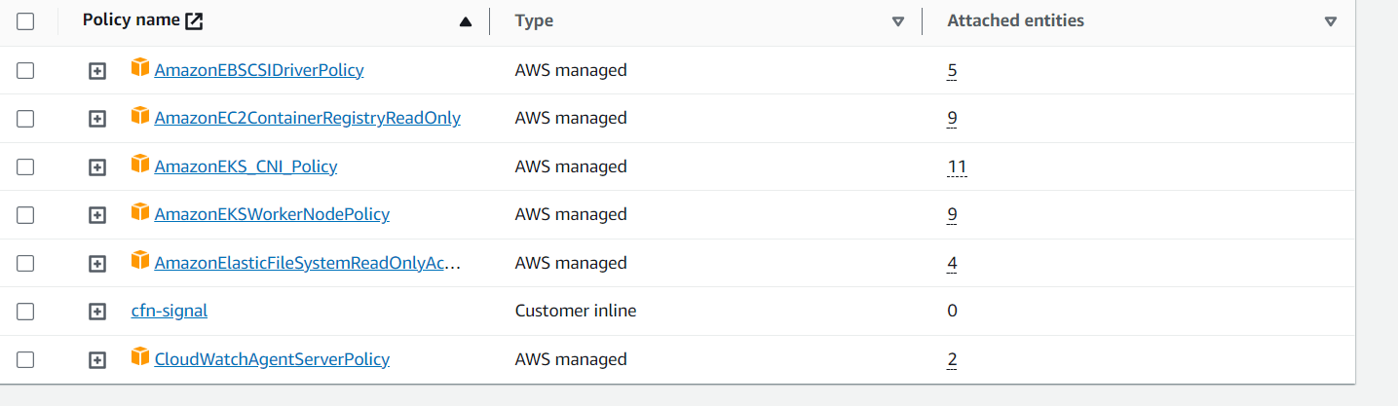This screenshot has width=1398, height=406.
Task: Click the orange box icon for AmazonEKSWorkerNodePolicy
Action: (x=140, y=212)
